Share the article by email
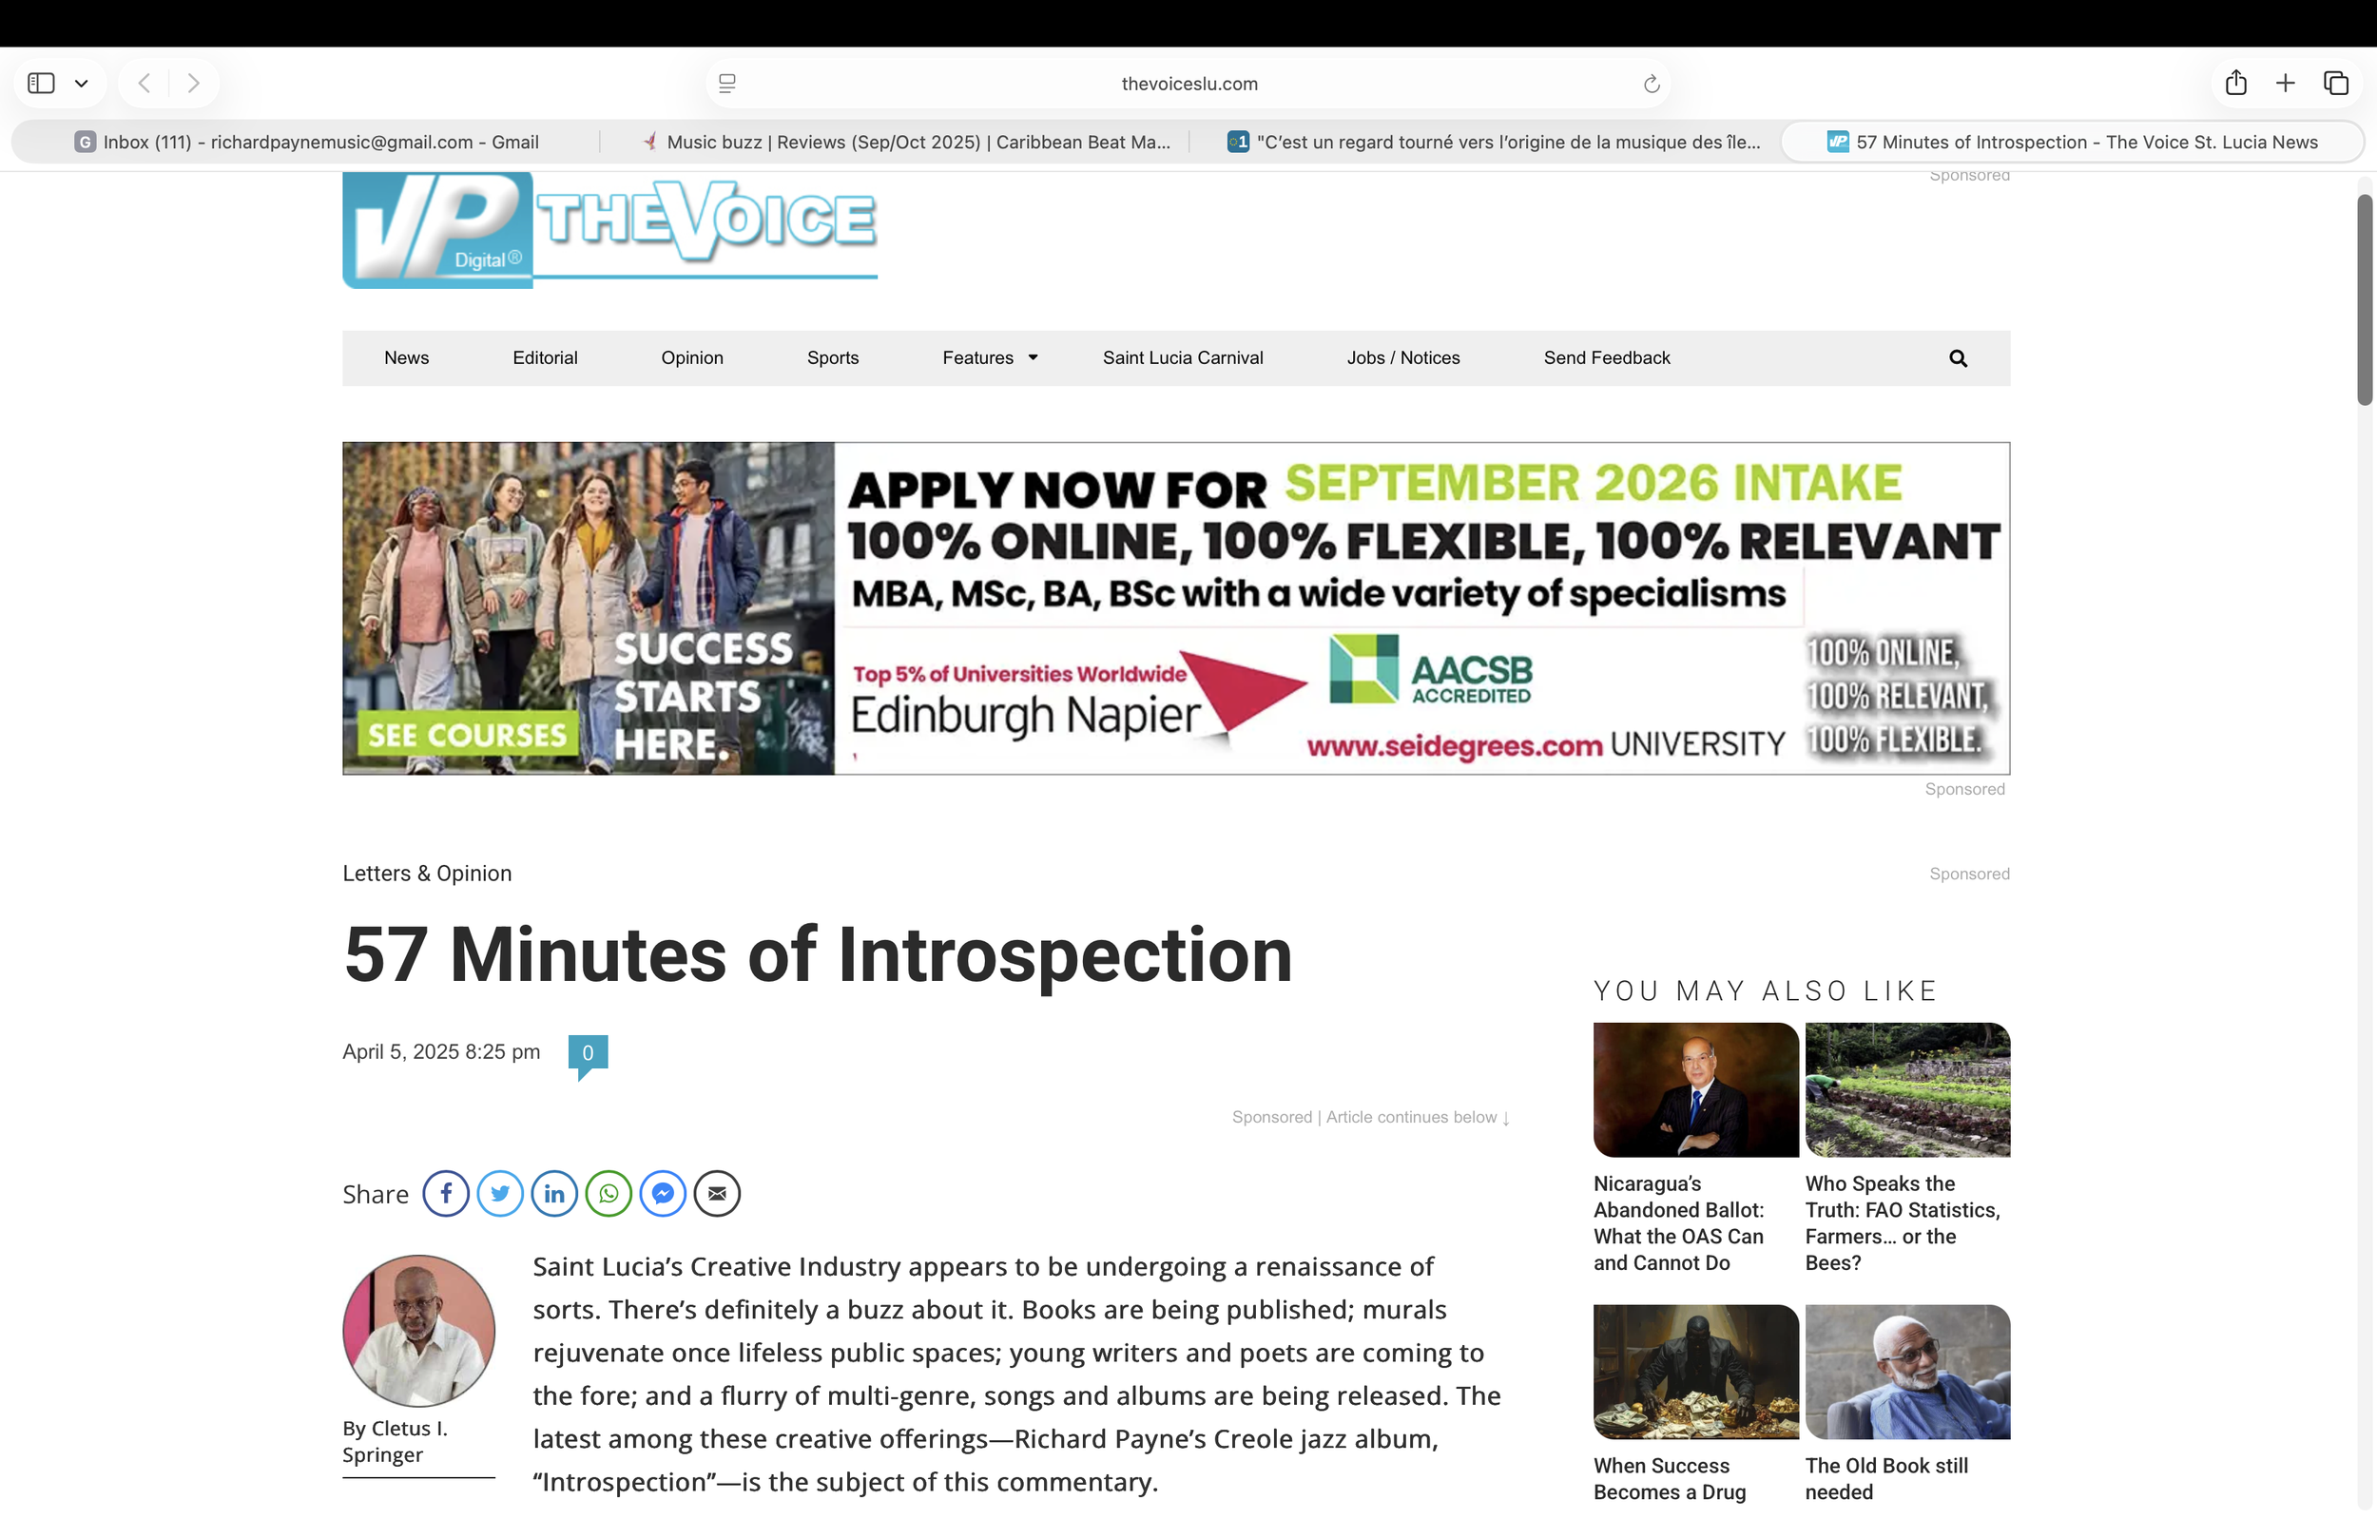The height and width of the screenshot is (1538, 2377). (717, 1194)
